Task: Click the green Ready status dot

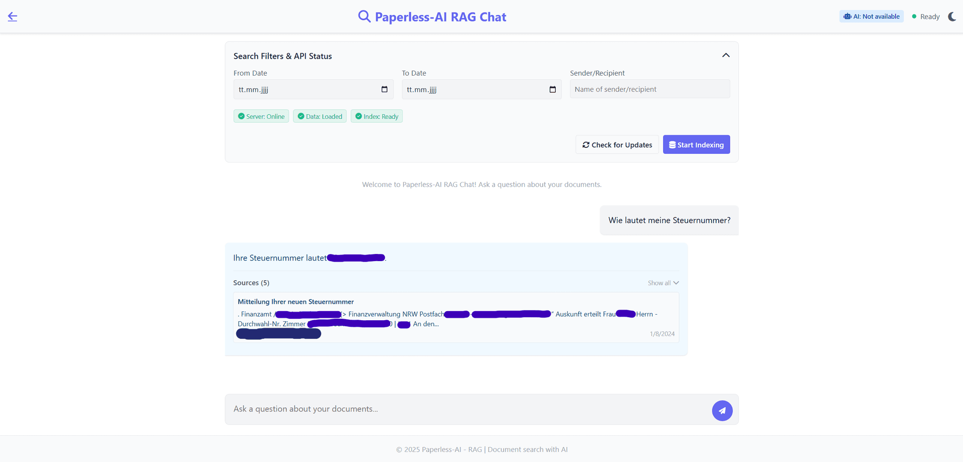Action: pos(914,17)
